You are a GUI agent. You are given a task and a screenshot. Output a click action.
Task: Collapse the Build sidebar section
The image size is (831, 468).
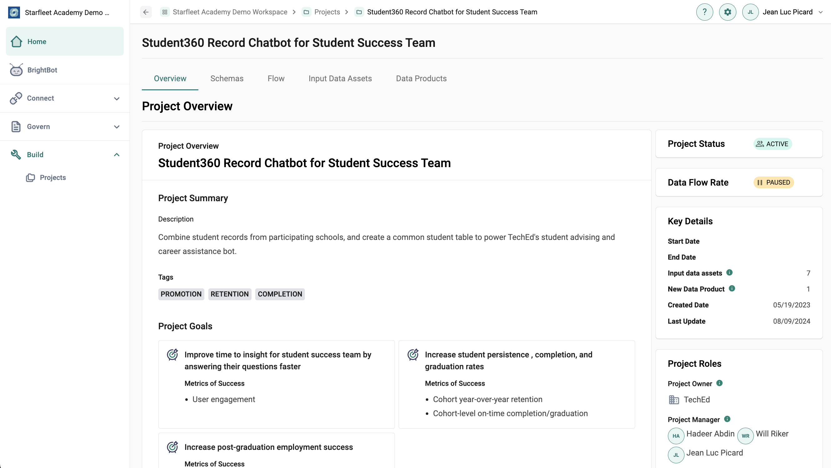click(x=65, y=155)
